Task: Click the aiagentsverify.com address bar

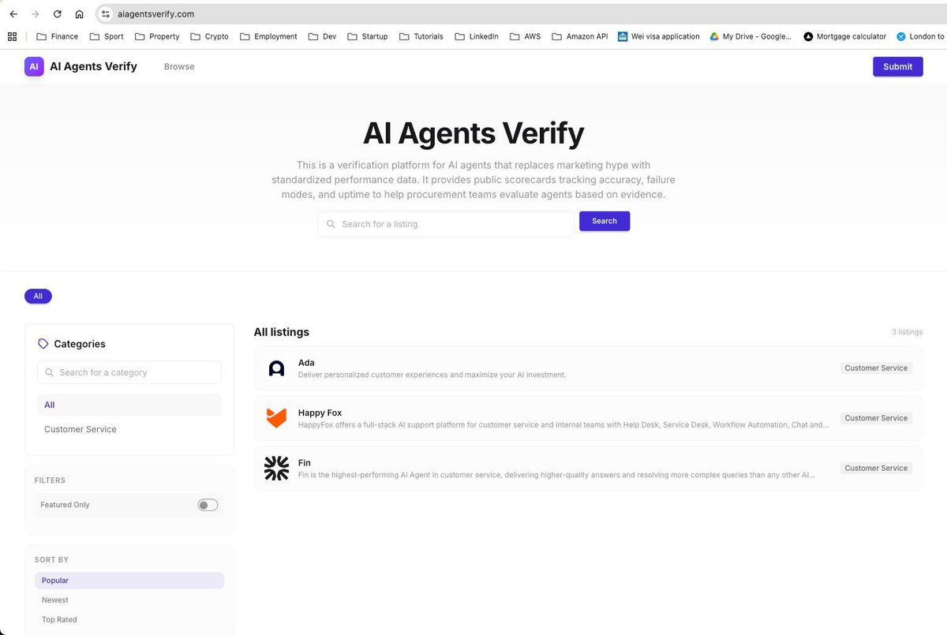Action: point(521,14)
